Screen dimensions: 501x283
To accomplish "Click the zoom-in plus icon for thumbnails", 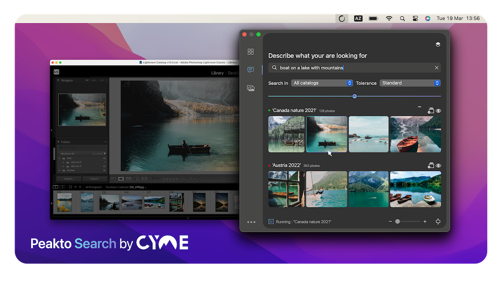I will (425, 222).
